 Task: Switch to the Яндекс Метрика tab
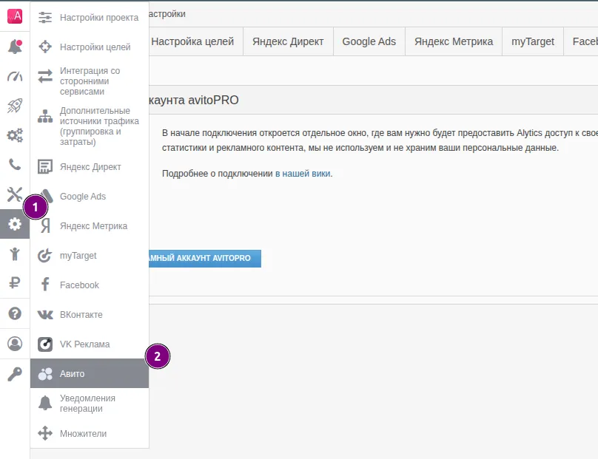pyautogui.click(x=454, y=41)
